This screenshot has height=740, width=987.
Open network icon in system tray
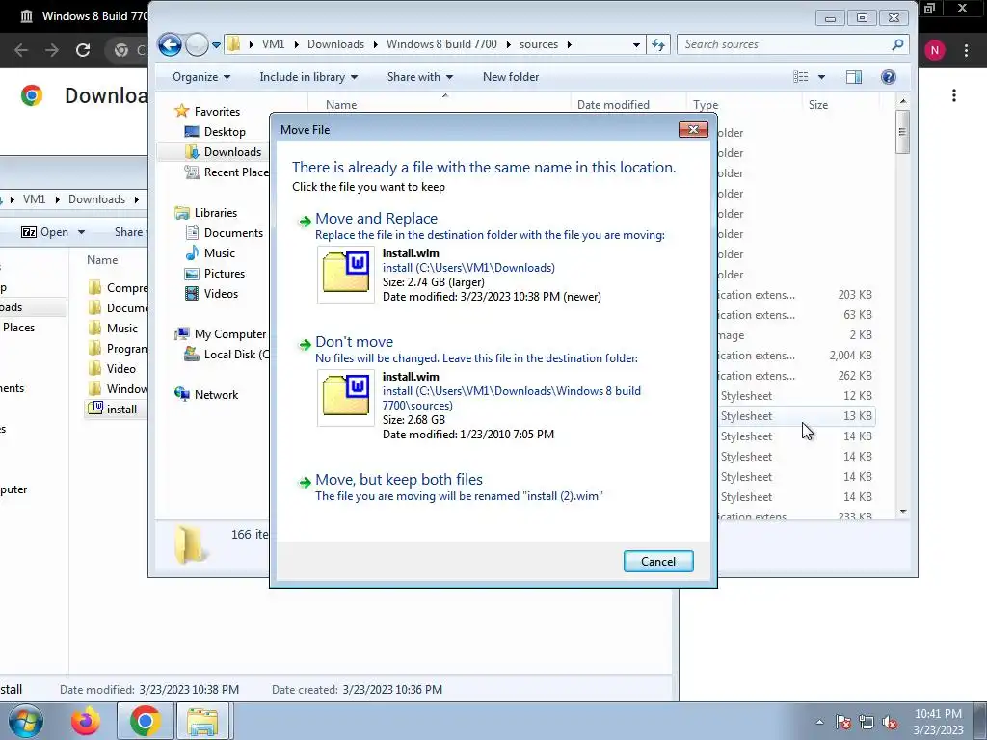pyautogui.click(x=867, y=723)
